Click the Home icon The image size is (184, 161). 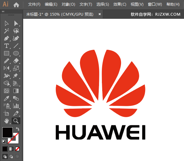16,5
